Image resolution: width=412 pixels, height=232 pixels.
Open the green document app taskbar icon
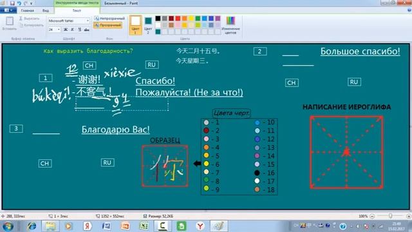pos(182,226)
